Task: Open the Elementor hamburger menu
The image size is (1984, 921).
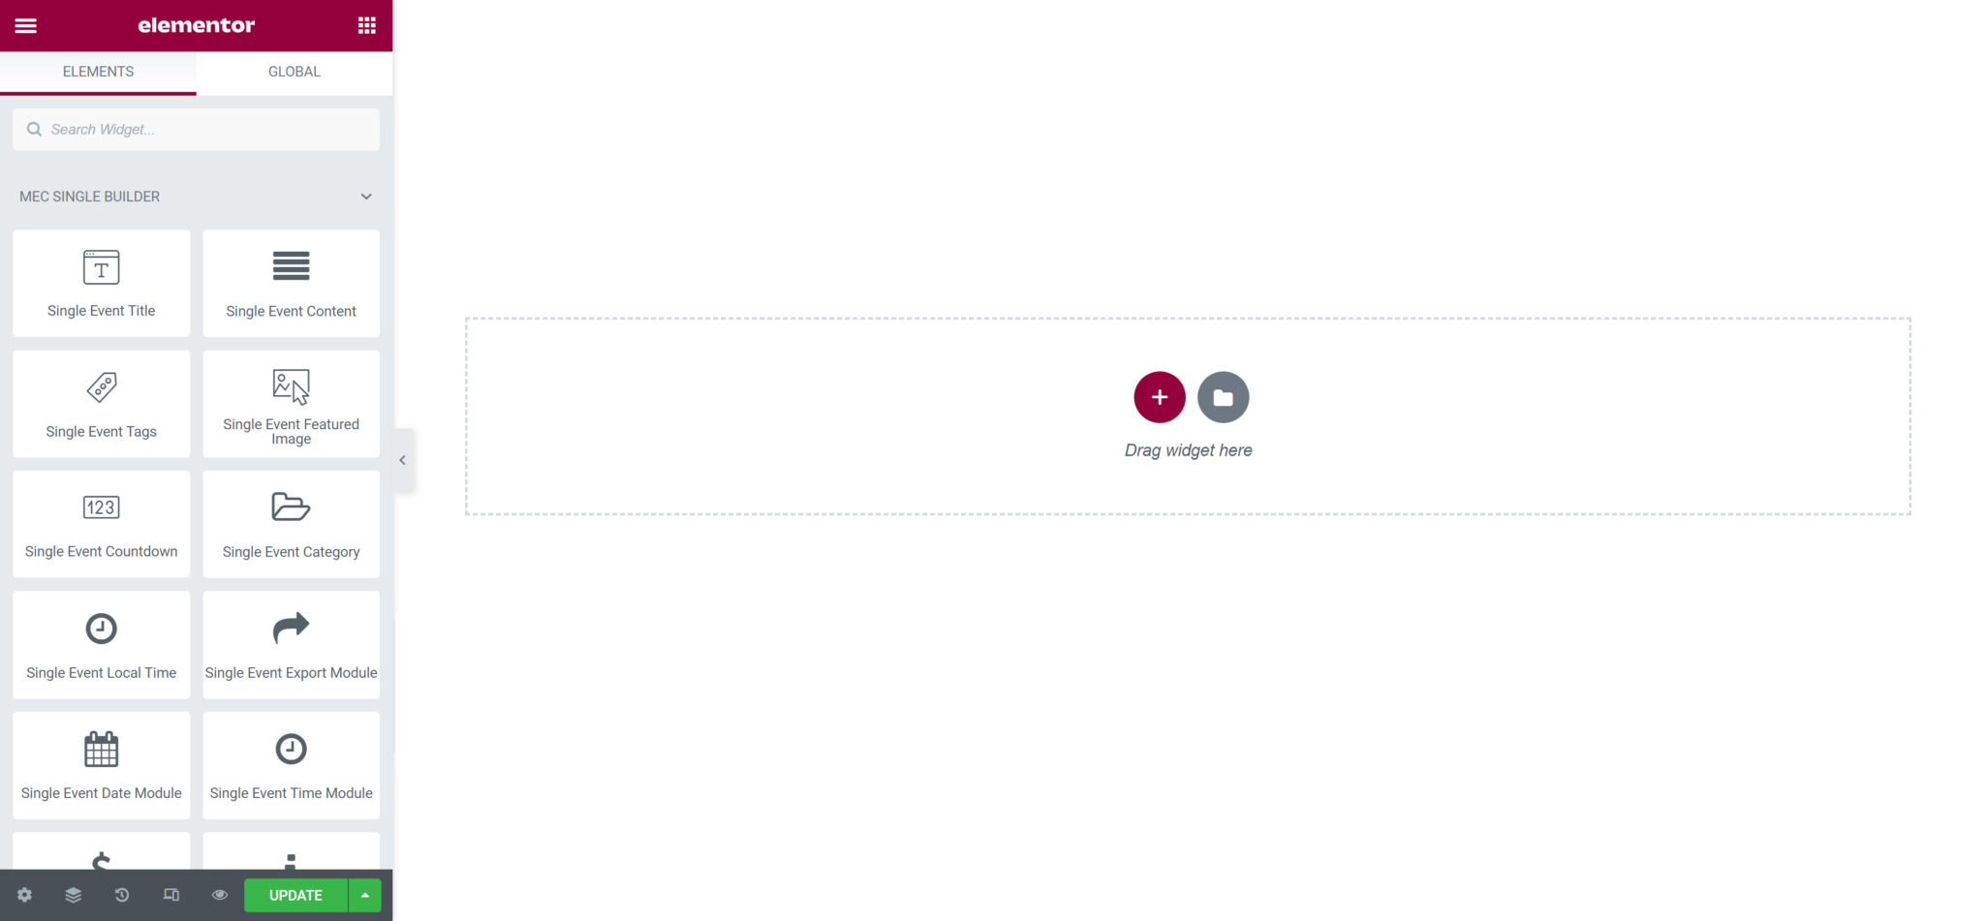Action: click(x=26, y=25)
